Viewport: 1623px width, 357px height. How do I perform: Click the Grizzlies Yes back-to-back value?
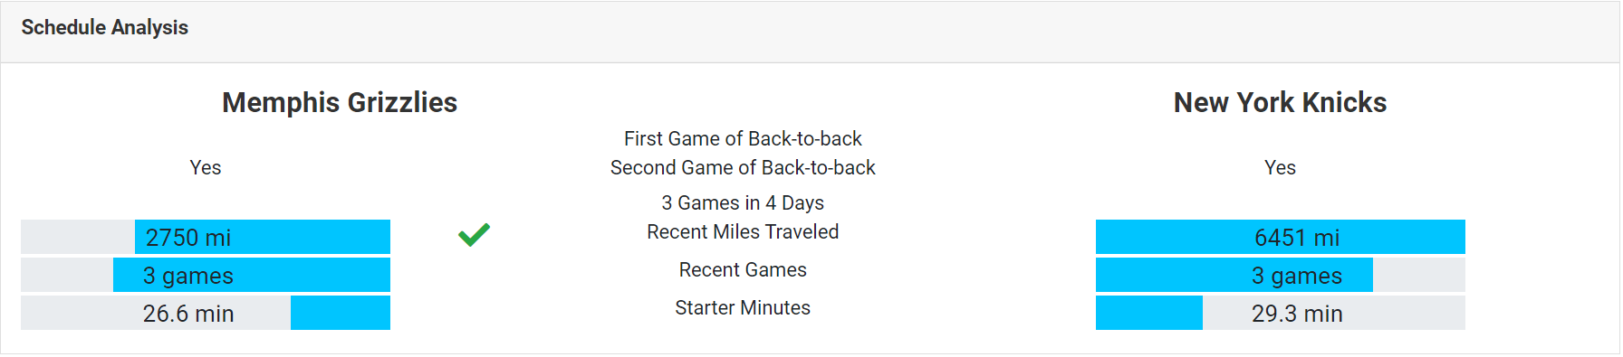(x=206, y=167)
